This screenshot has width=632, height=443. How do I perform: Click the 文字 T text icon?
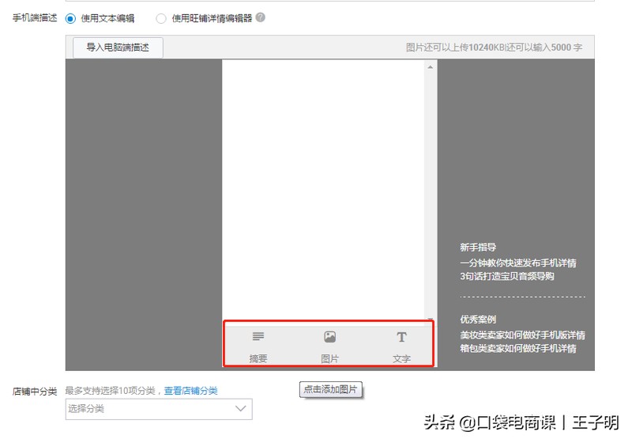[x=401, y=337]
